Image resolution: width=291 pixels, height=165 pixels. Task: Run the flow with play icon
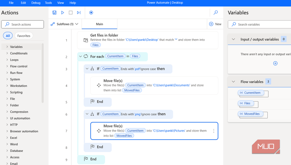[x=62, y=13]
